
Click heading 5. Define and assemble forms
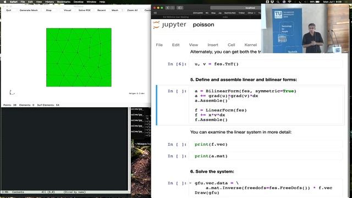coord(243,80)
